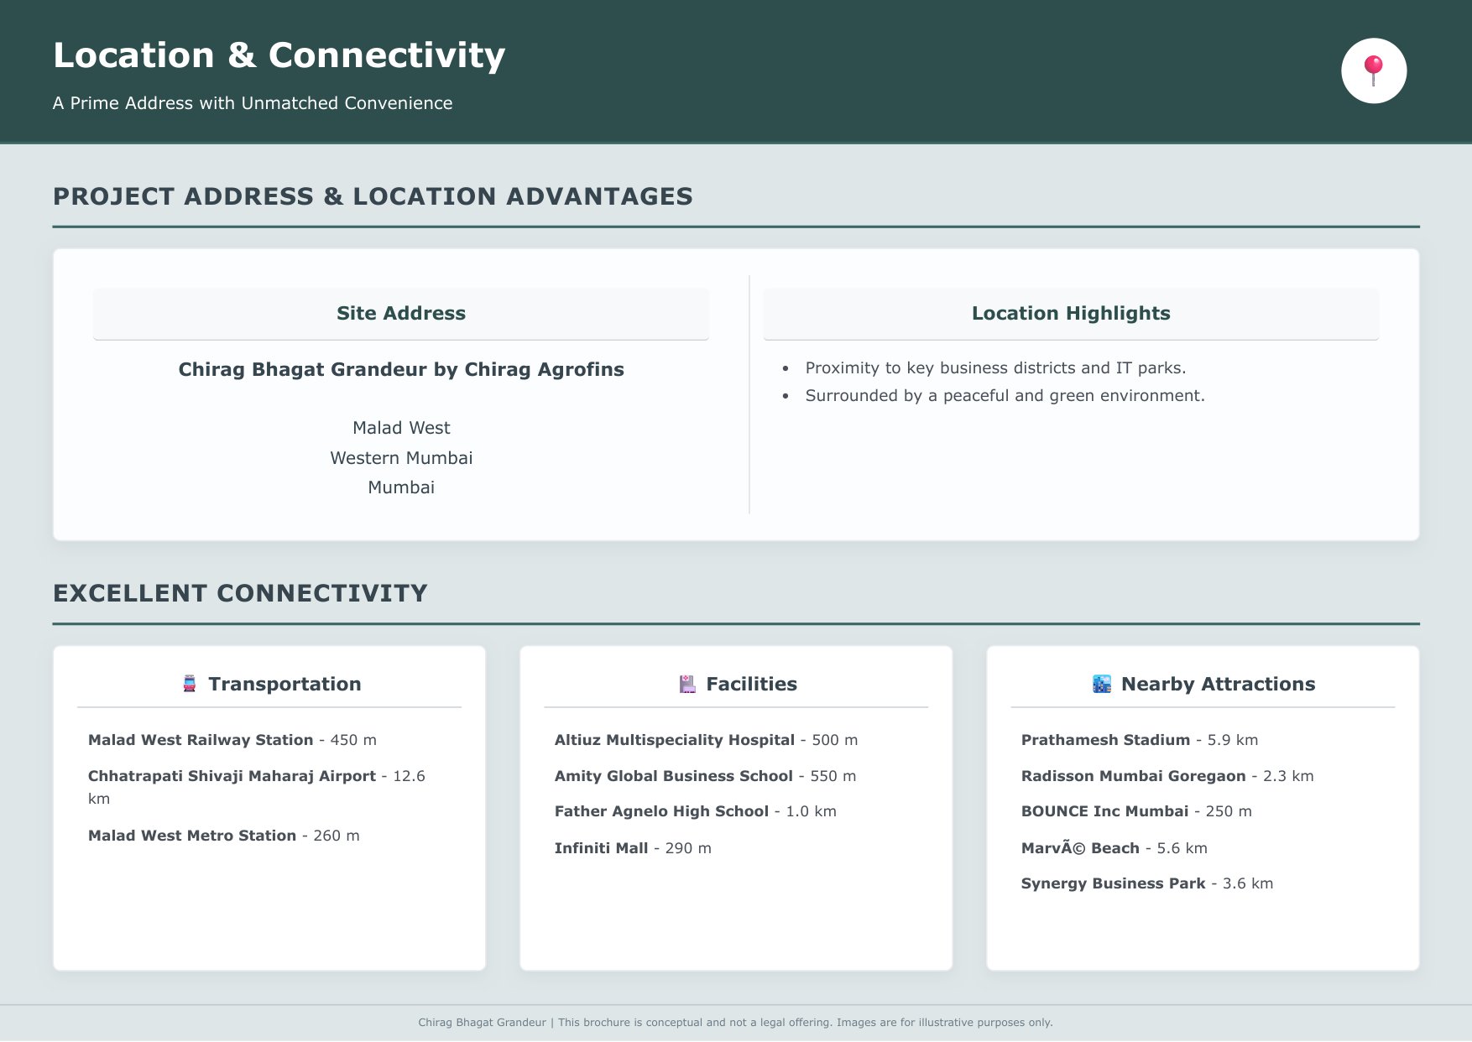Click the pushpin icon in the header
This screenshot has height=1042, width=1472.
coord(1374,70)
